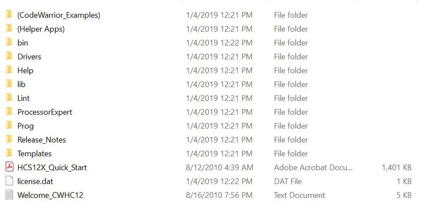Click the ProcessorExpert folder icon
This screenshot has width=448, height=210.
[9, 112]
